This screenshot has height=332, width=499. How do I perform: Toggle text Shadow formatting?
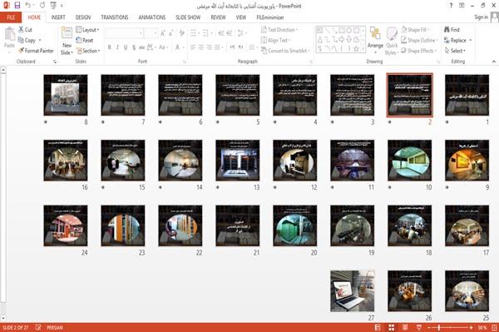pos(134,47)
